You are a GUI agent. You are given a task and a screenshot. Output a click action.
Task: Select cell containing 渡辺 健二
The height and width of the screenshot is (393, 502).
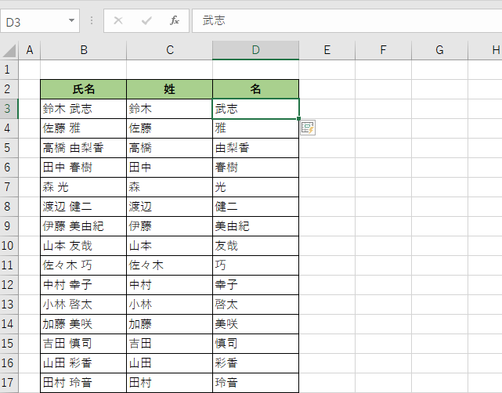coord(84,207)
